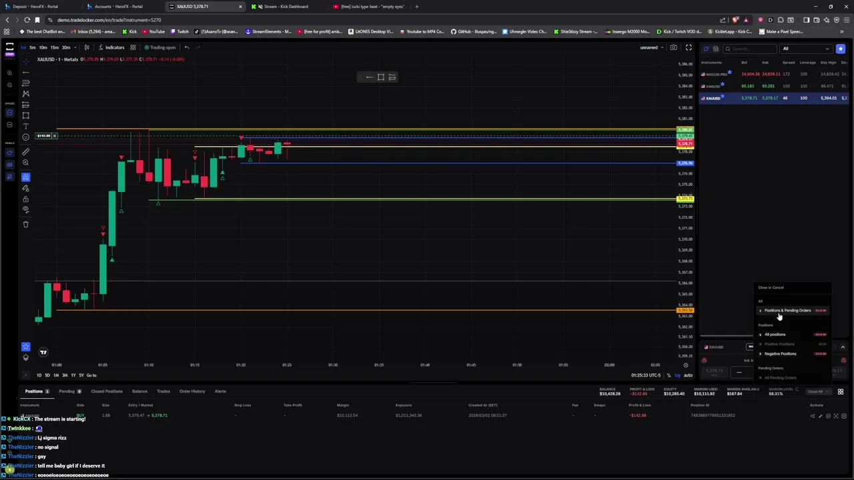The height and width of the screenshot is (480, 854).
Task: Open chart settings gear near time axis
Action: [685, 365]
